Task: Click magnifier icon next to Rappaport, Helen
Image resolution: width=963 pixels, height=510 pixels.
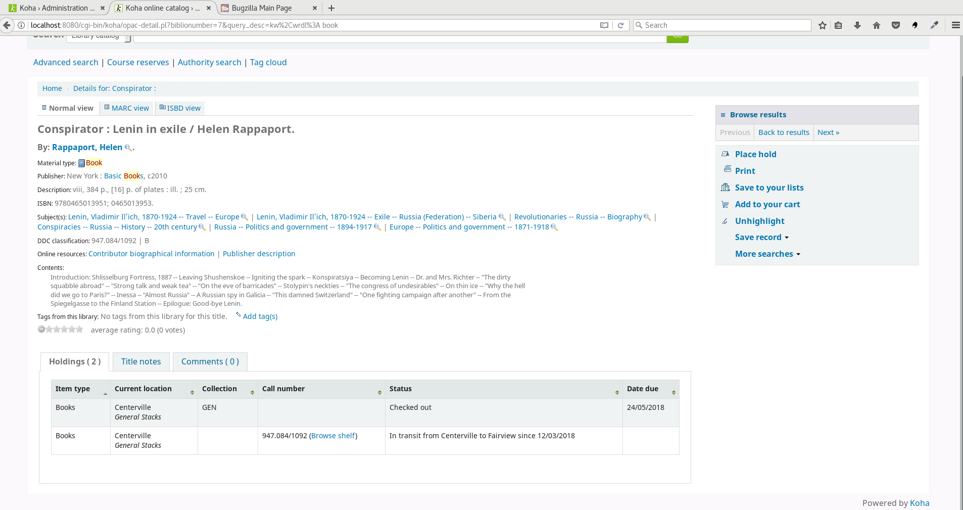Action: (128, 148)
